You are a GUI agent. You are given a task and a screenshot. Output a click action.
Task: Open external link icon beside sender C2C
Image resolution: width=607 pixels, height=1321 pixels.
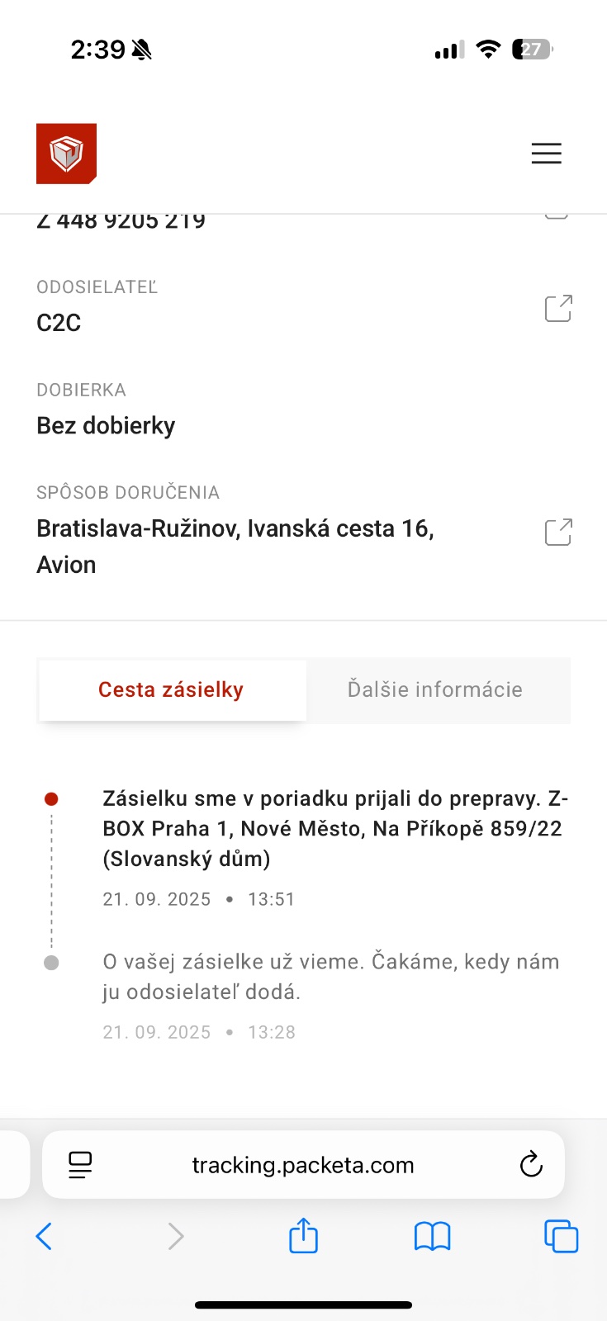click(x=558, y=308)
